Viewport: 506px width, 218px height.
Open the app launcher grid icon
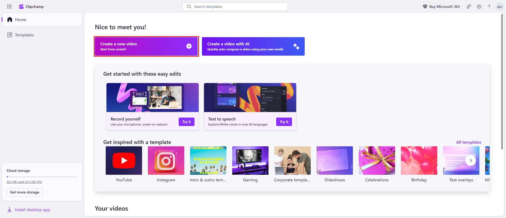(9, 7)
